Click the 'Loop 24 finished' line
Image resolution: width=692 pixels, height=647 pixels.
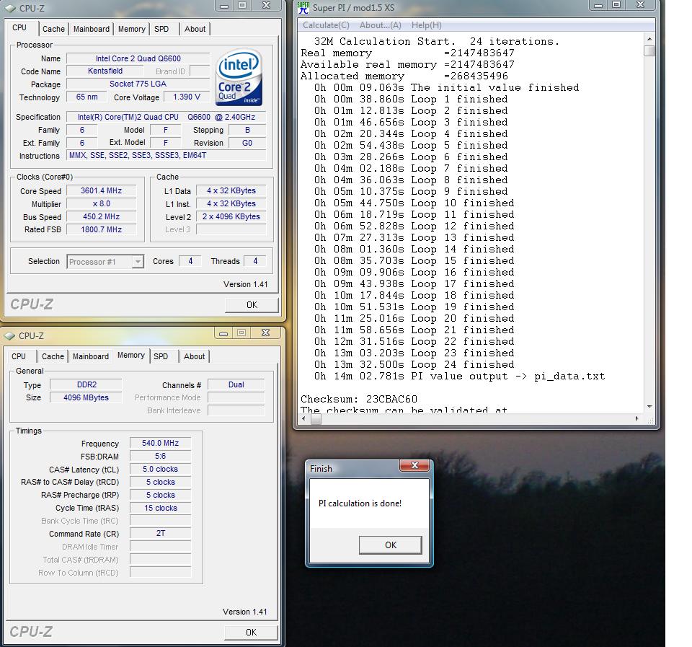point(414,365)
